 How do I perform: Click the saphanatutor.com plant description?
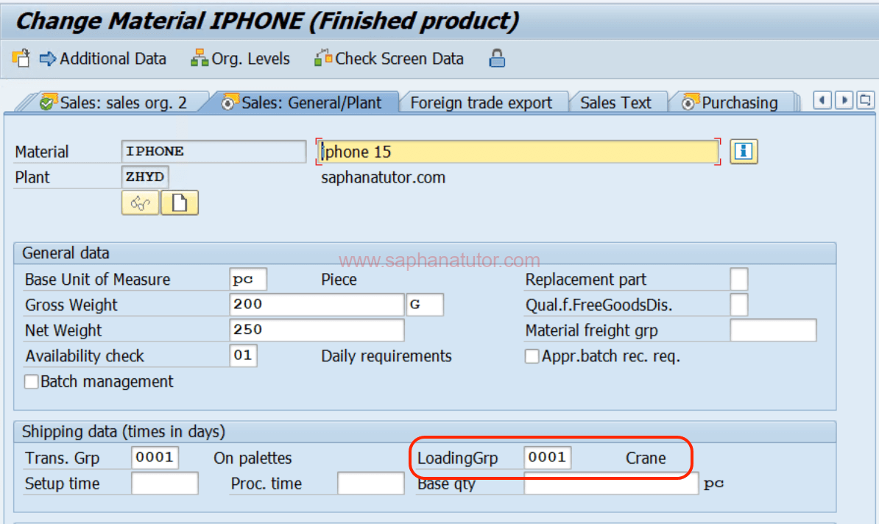(x=383, y=177)
